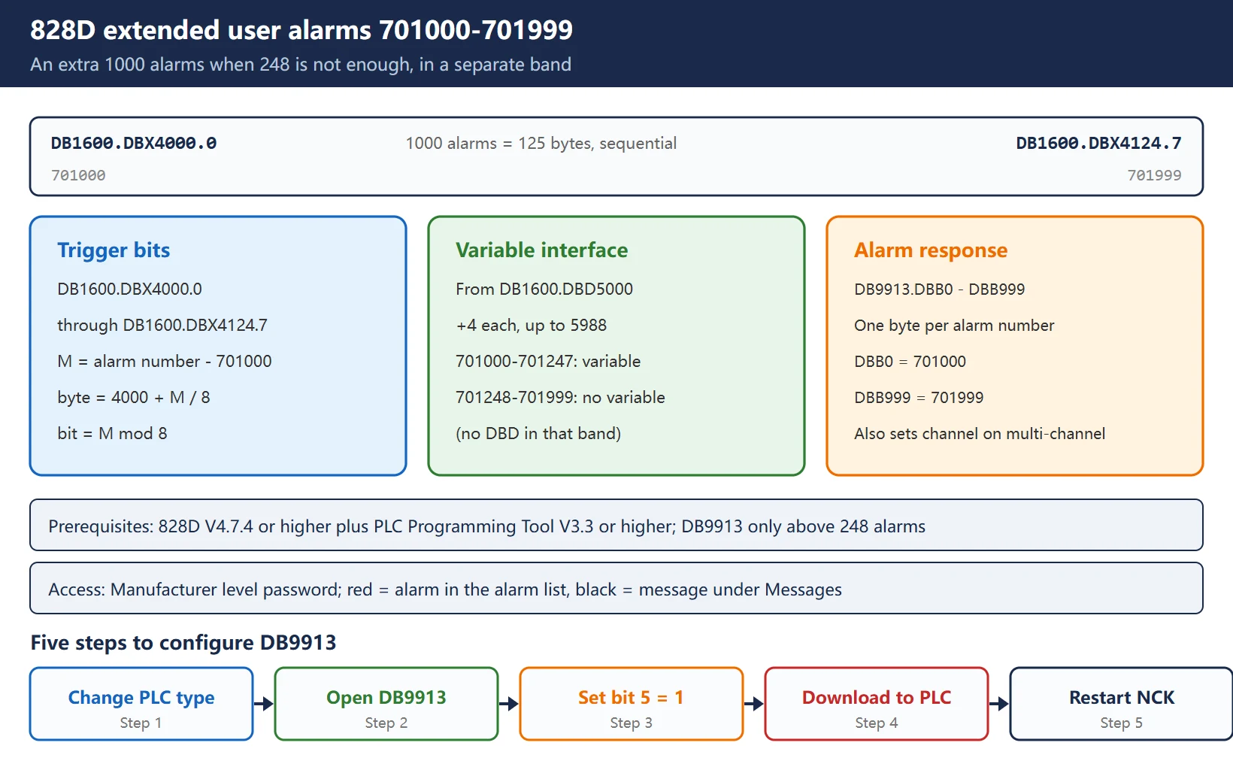Screen dimensions: 1233x782
Task: Select the "bit = M mod 8" formula
Action: [112, 433]
